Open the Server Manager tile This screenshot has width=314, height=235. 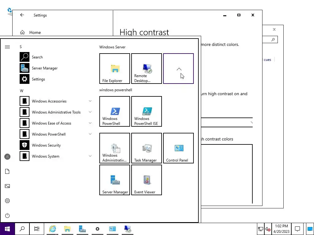(x=115, y=180)
